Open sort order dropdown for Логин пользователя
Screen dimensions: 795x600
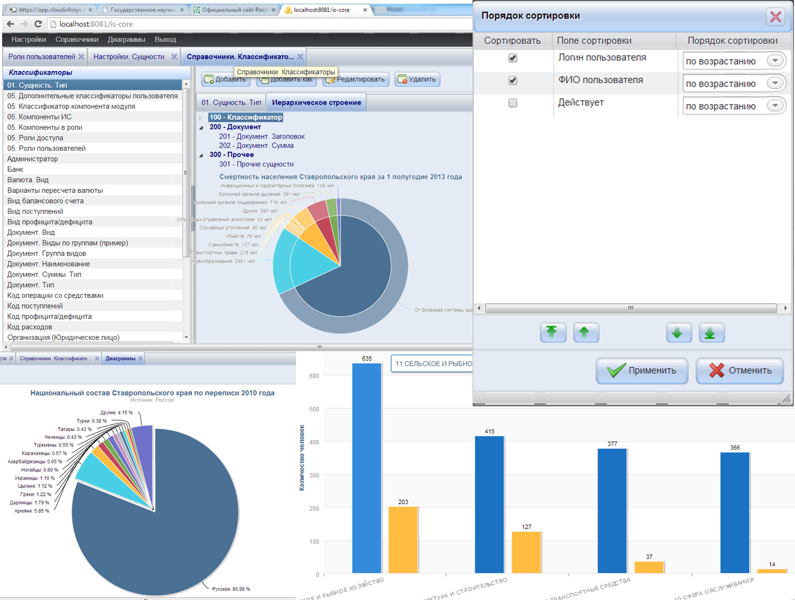[x=775, y=61]
